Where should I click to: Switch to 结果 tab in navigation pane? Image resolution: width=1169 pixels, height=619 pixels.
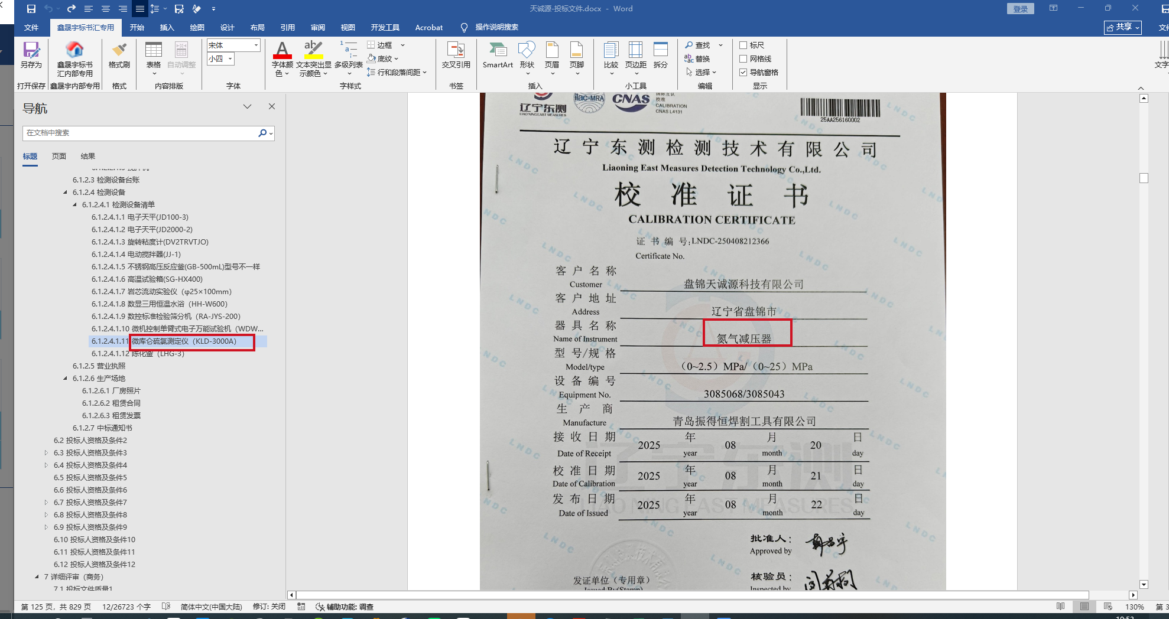88,157
